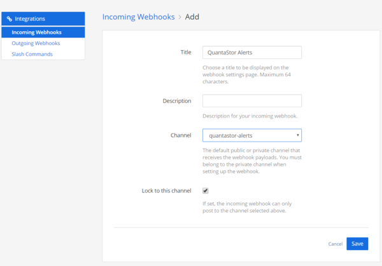The height and width of the screenshot is (266, 382).
Task: Click the Title field label
Action: 186,52
